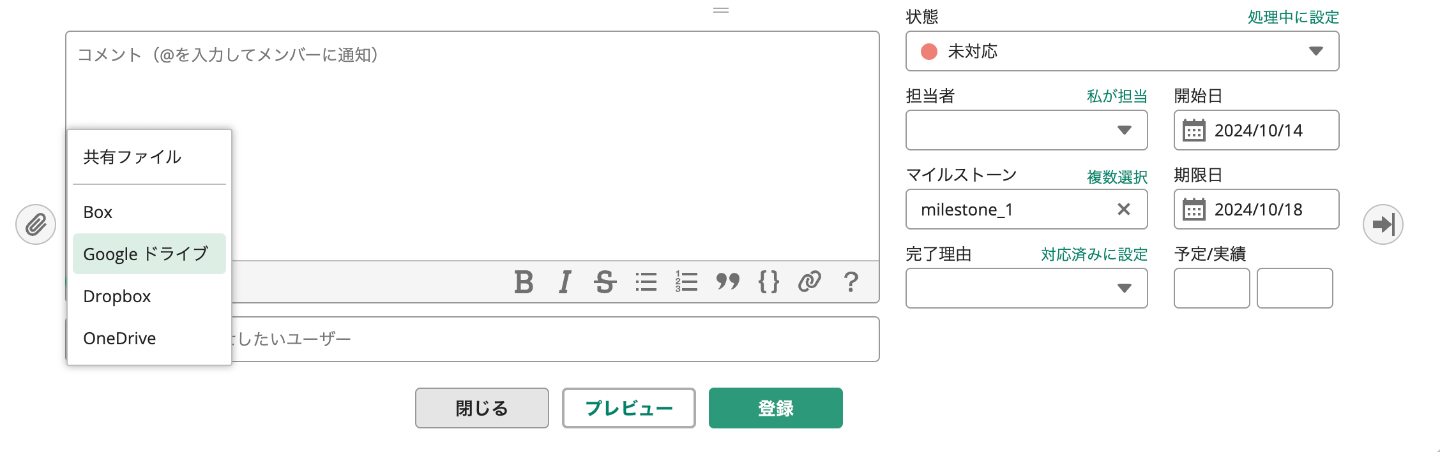
Task: Insert a bulleted list
Action: pyautogui.click(x=646, y=282)
